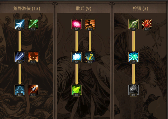Image resolution: width=168 pixels, height=119 pixels.
Task: Open the 荒野游侠 (13) talent tree header
Action: click(27, 8)
